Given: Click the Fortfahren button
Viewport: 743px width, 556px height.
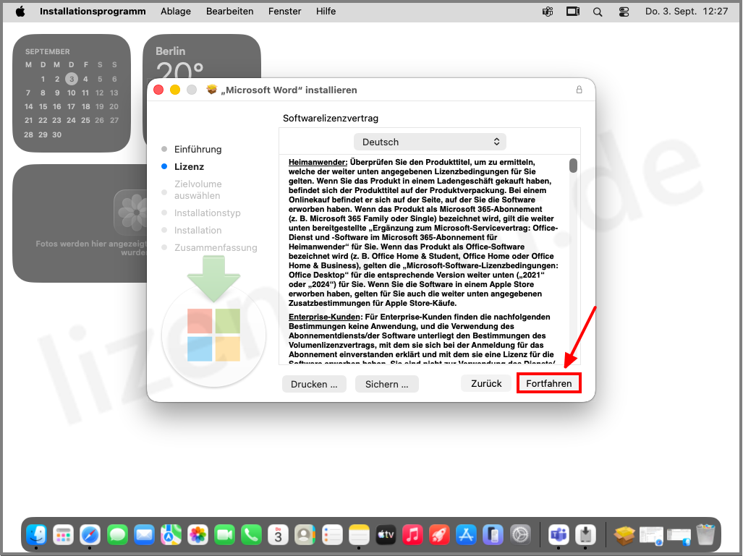Looking at the screenshot, I should pos(548,383).
